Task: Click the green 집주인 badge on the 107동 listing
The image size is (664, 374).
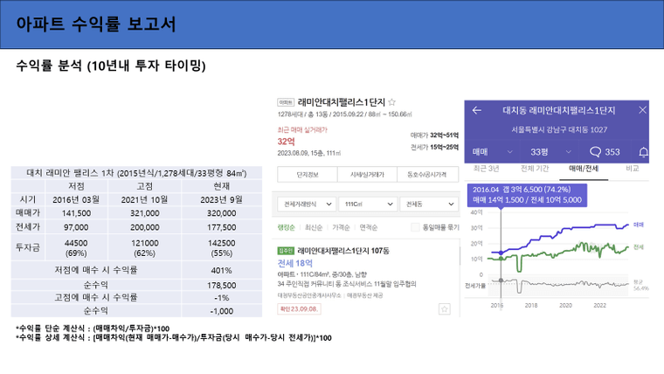Action: (x=286, y=251)
